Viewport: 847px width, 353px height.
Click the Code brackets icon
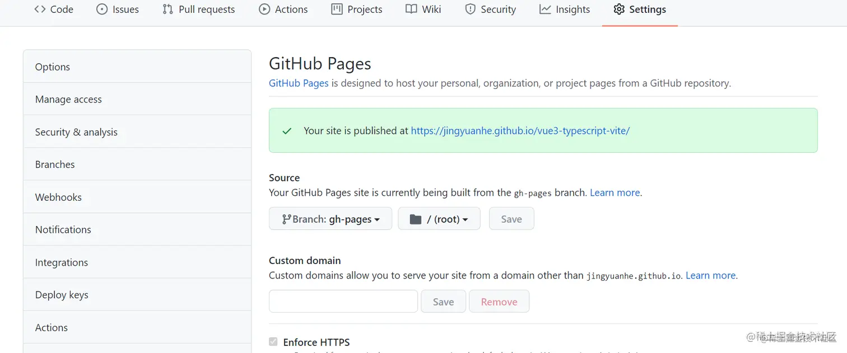(x=40, y=10)
